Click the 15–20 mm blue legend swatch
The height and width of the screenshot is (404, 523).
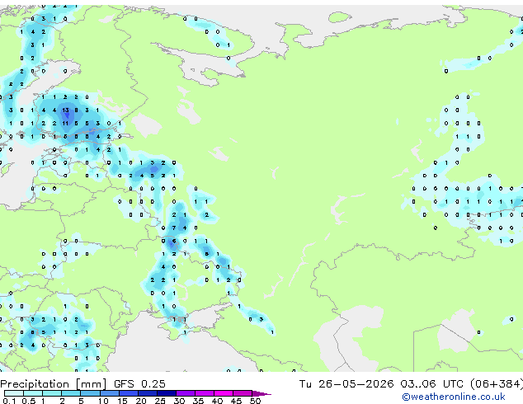(128, 393)
